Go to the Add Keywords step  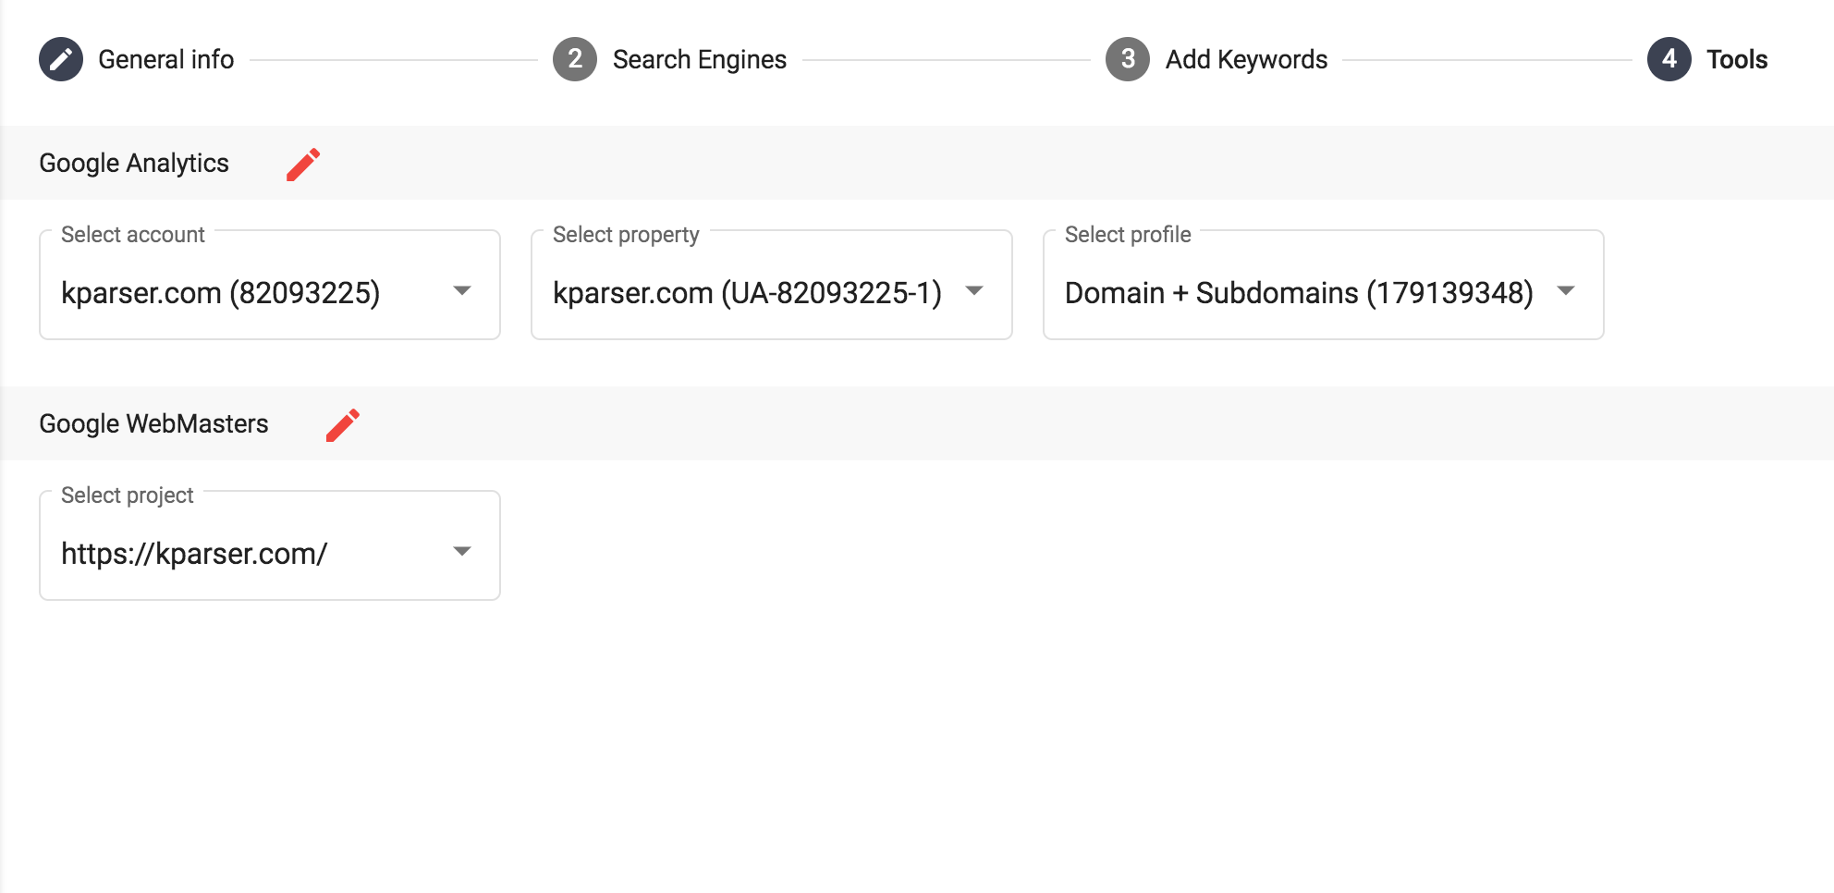[1246, 59]
